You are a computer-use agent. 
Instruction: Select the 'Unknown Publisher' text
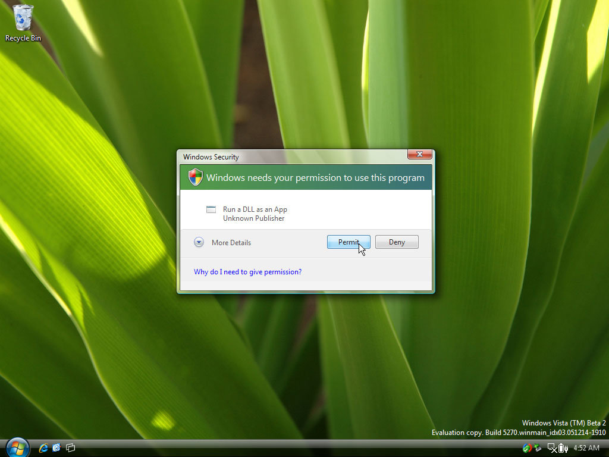253,218
